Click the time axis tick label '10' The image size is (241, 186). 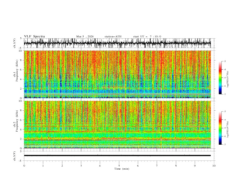214,166
